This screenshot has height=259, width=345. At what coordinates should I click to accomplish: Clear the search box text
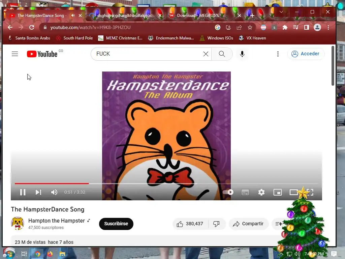coord(206,54)
